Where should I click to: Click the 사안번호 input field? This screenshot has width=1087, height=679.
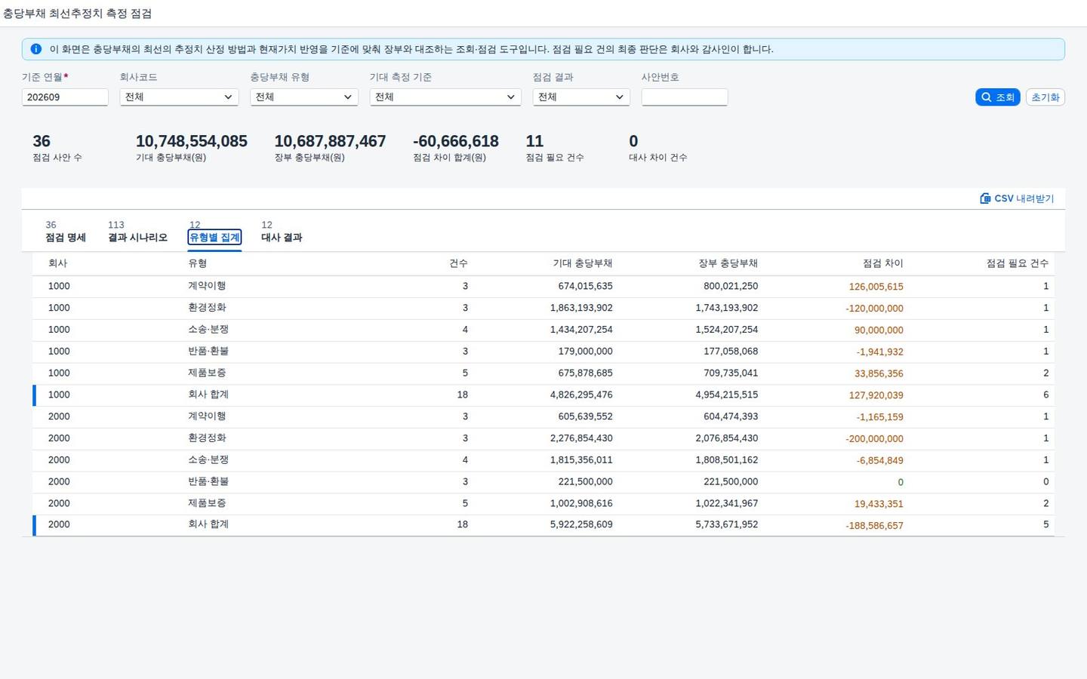[685, 97]
